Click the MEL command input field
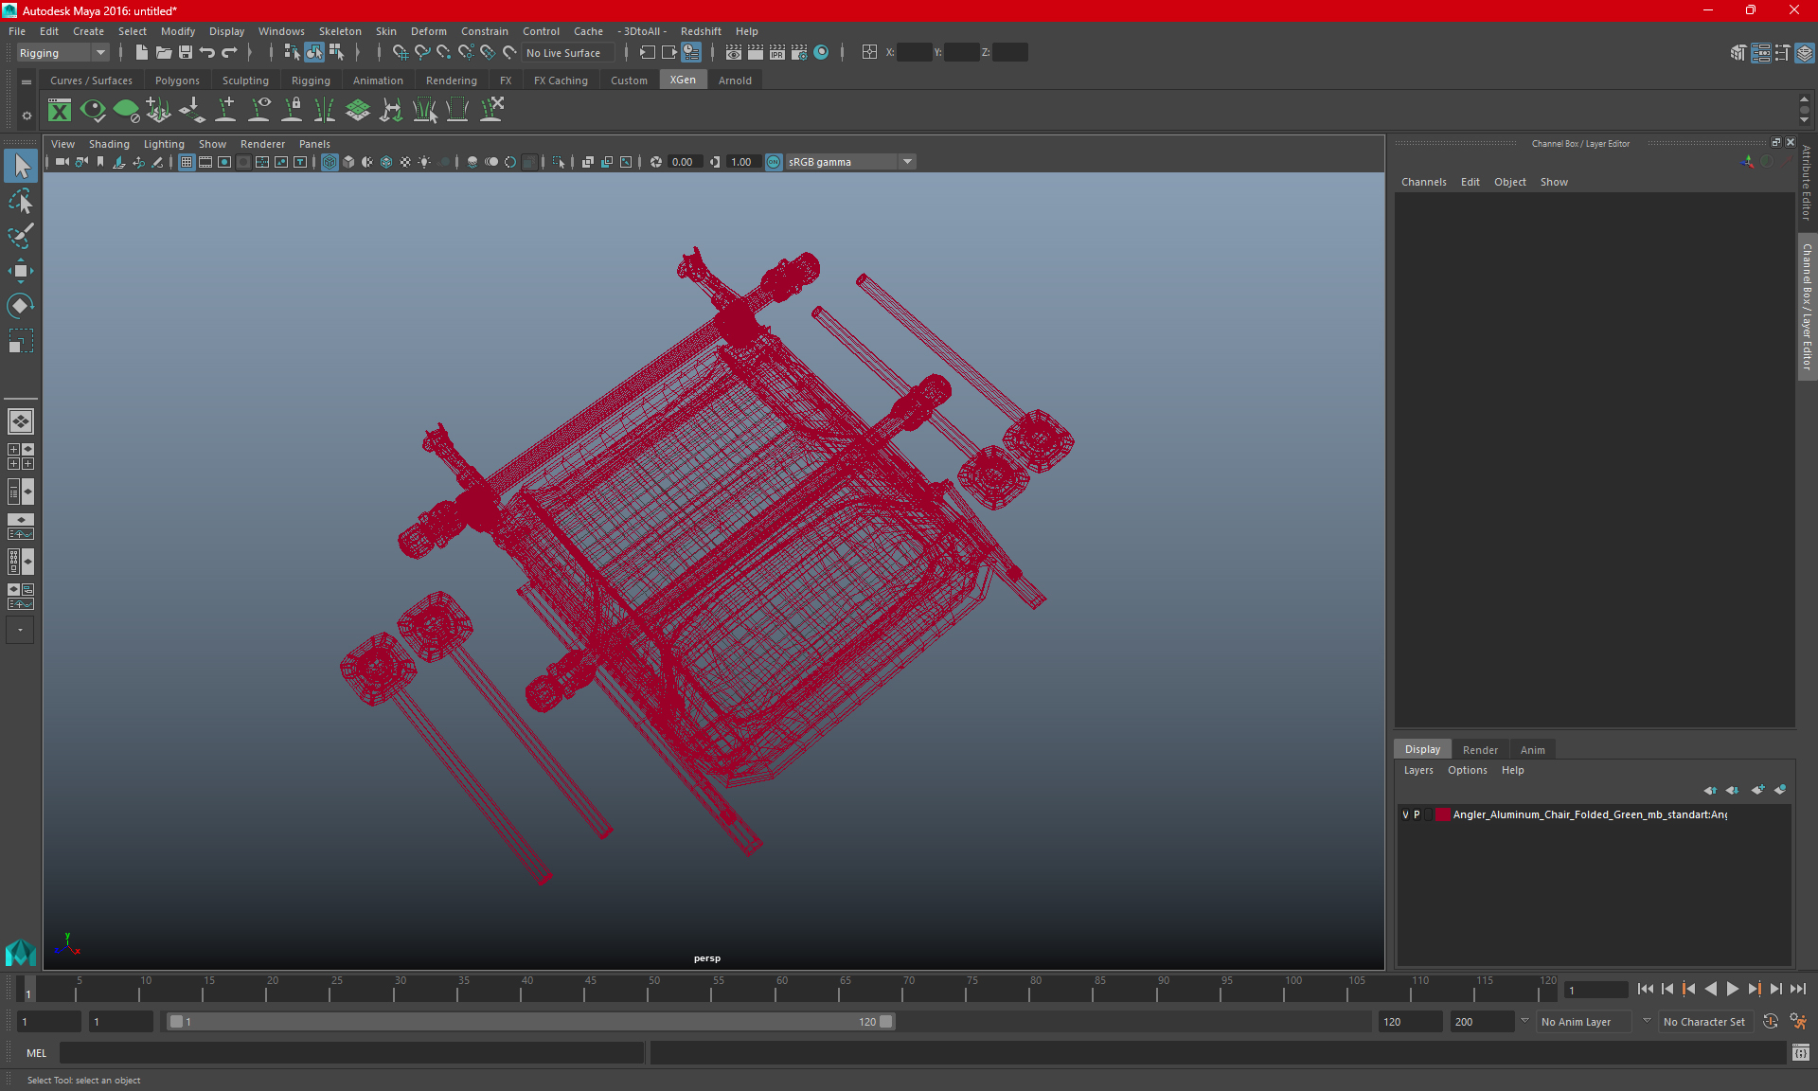Screen dimensions: 1818x1091 351,1052
